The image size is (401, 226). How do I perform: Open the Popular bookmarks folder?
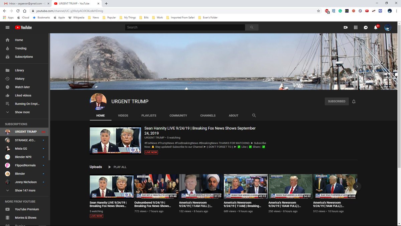(109, 17)
